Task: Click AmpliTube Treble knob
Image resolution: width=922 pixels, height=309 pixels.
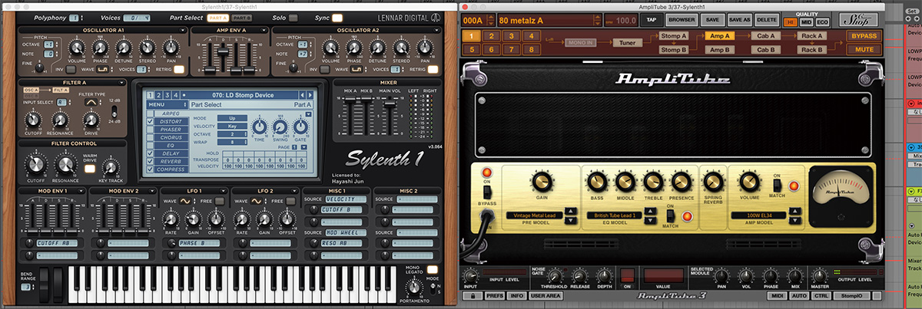Action: point(653,181)
